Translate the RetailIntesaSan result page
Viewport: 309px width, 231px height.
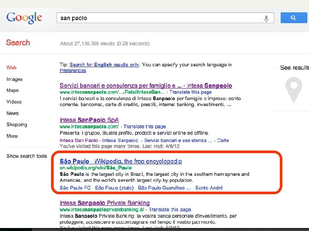coord(191,92)
